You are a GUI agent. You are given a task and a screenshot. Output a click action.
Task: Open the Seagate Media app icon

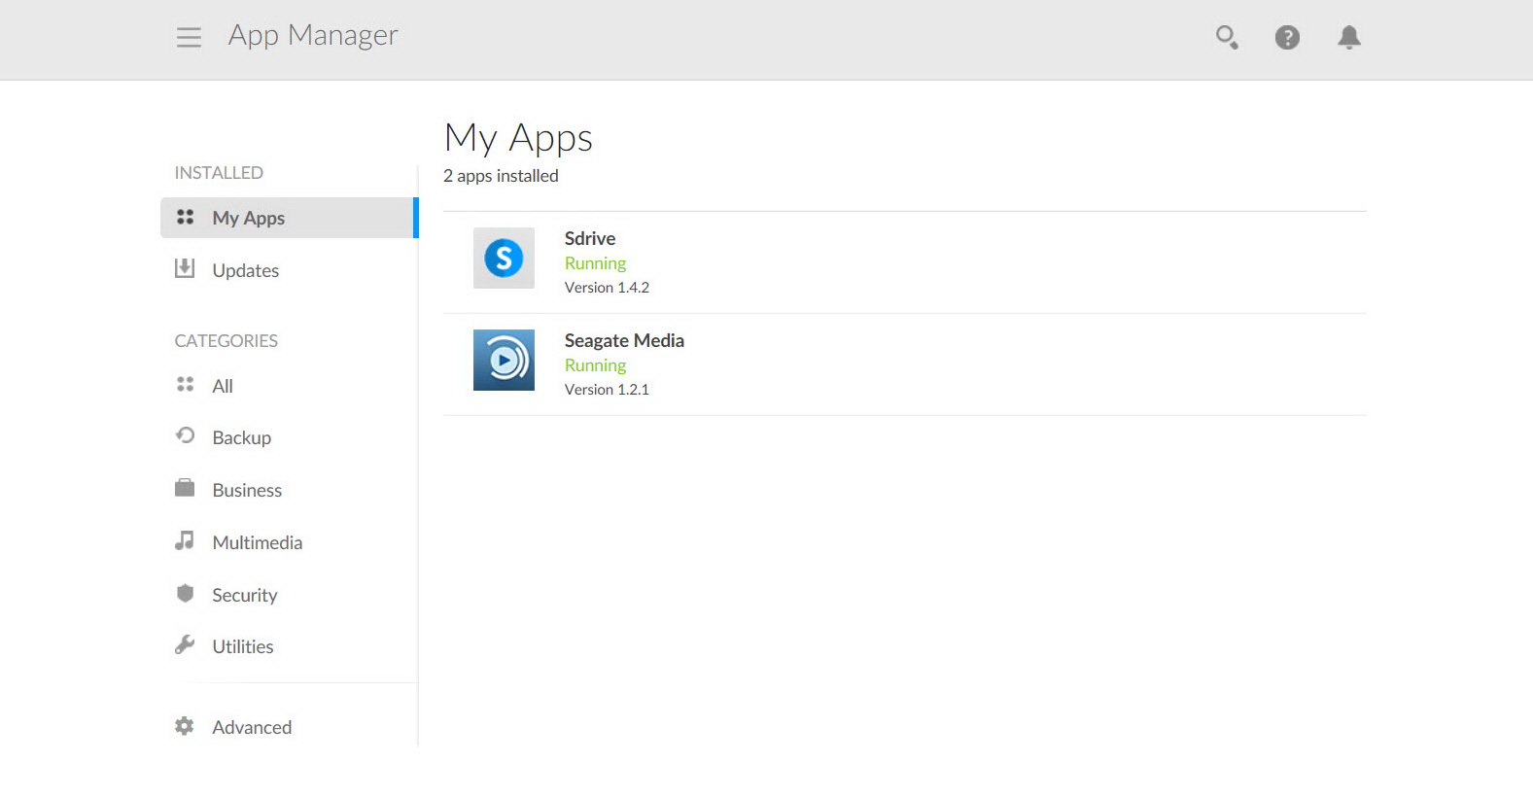(x=504, y=360)
